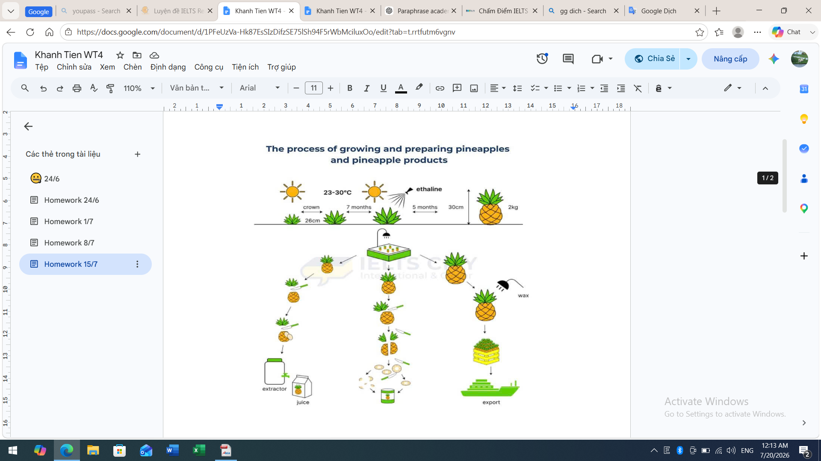Viewport: 821px width, 461px height.
Task: Open the Windows Start menu
Action: (13, 450)
